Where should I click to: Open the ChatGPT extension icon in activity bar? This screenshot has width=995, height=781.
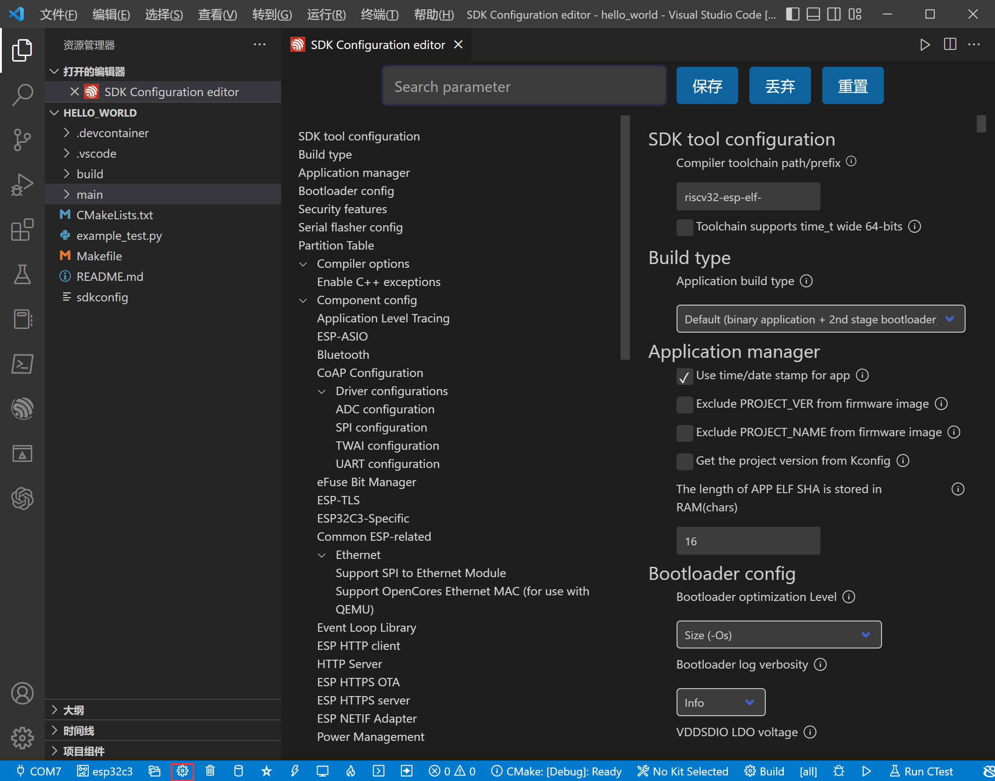click(x=22, y=498)
